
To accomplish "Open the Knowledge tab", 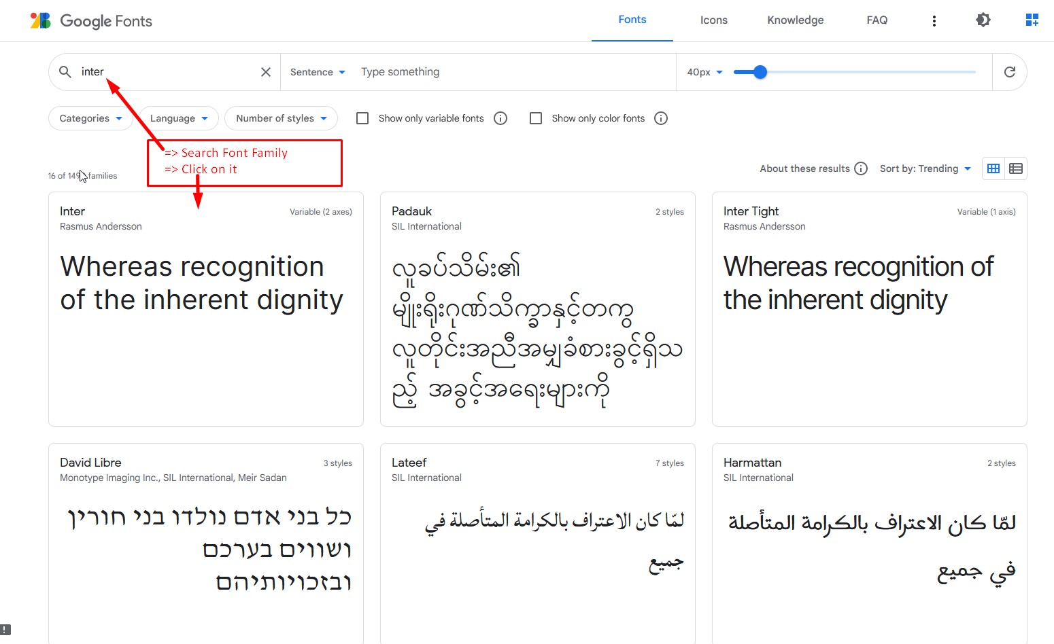I will pos(795,20).
